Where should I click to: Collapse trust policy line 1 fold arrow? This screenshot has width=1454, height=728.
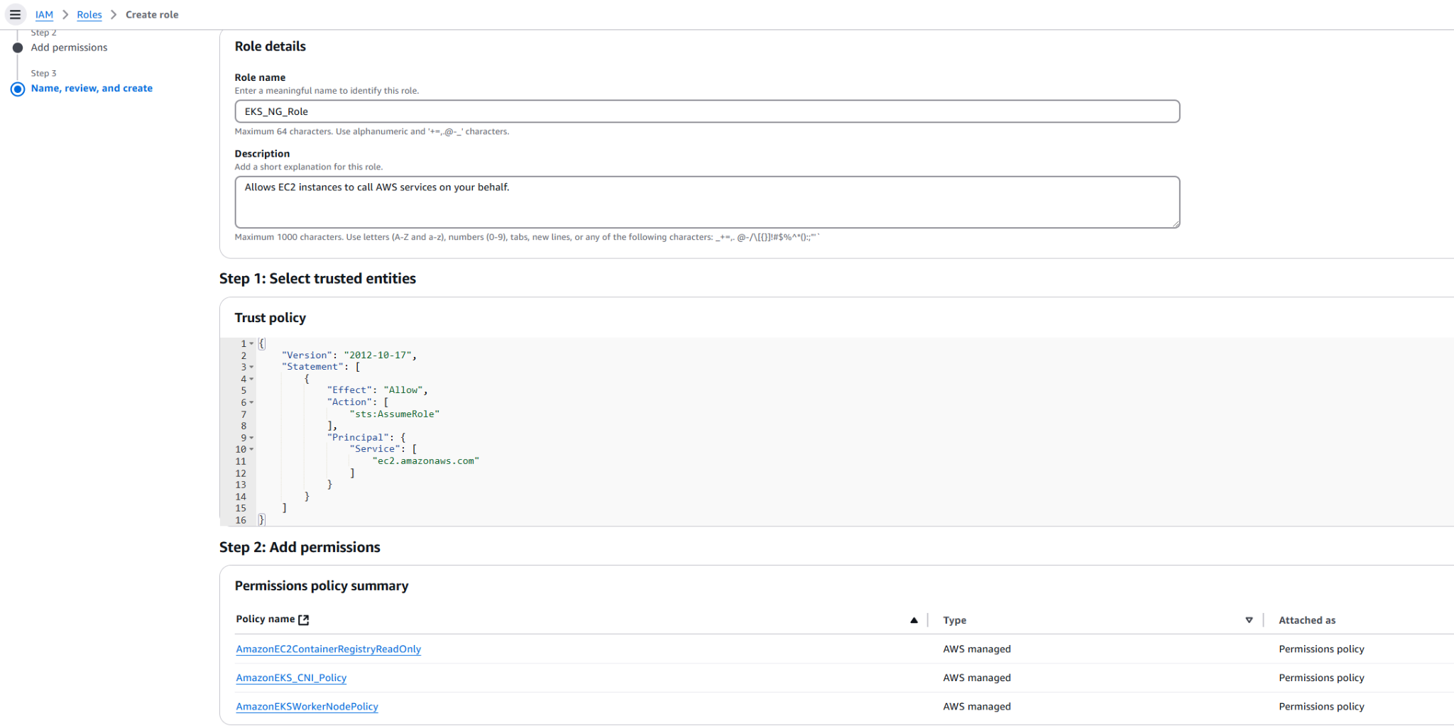click(251, 343)
